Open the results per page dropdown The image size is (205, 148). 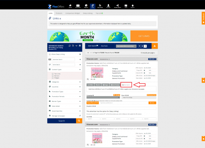tap(148, 53)
